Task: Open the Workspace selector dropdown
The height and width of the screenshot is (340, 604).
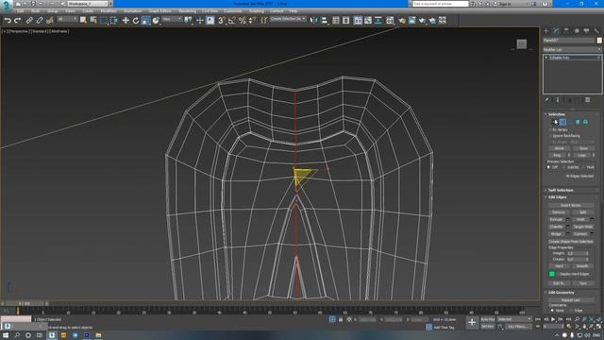Action: [88, 4]
